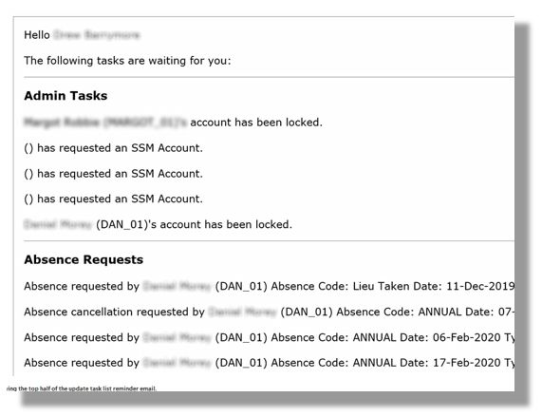Click the Admin Tasks heading
The width and height of the screenshot is (542, 417).
[65, 96]
